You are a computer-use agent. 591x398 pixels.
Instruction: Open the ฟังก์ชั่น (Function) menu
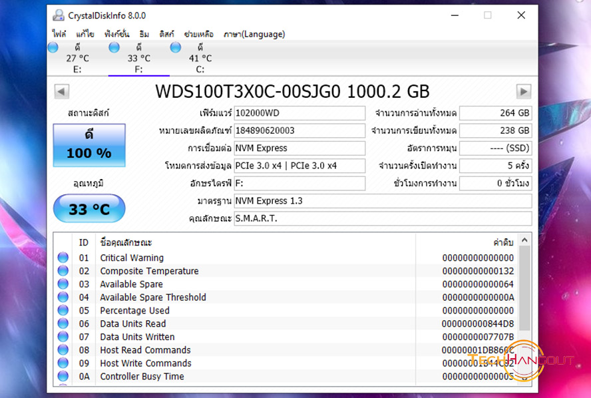(116, 34)
